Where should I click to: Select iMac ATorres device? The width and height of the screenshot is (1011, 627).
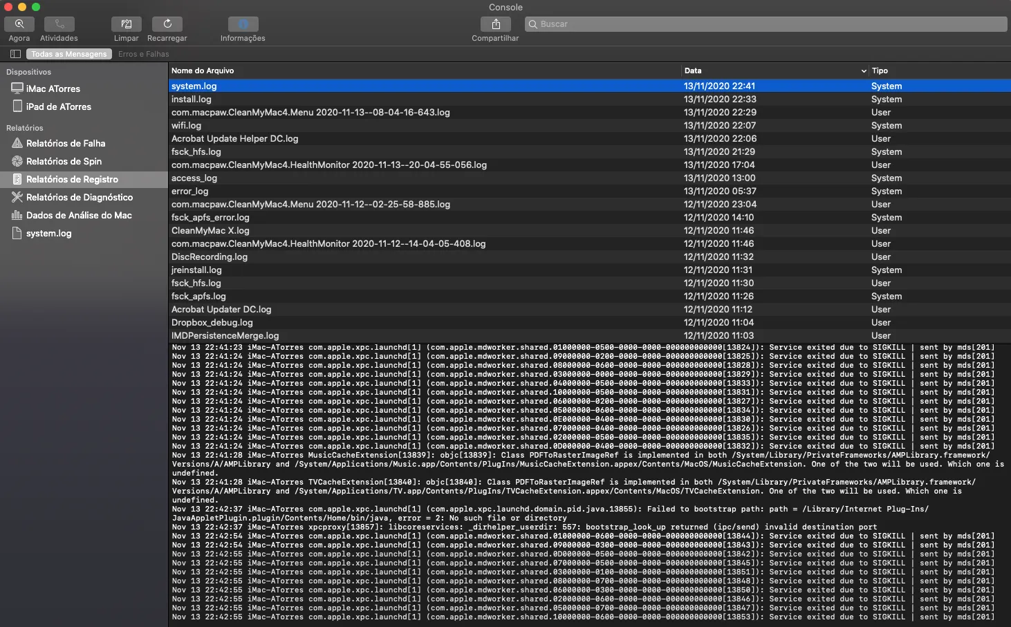point(53,88)
